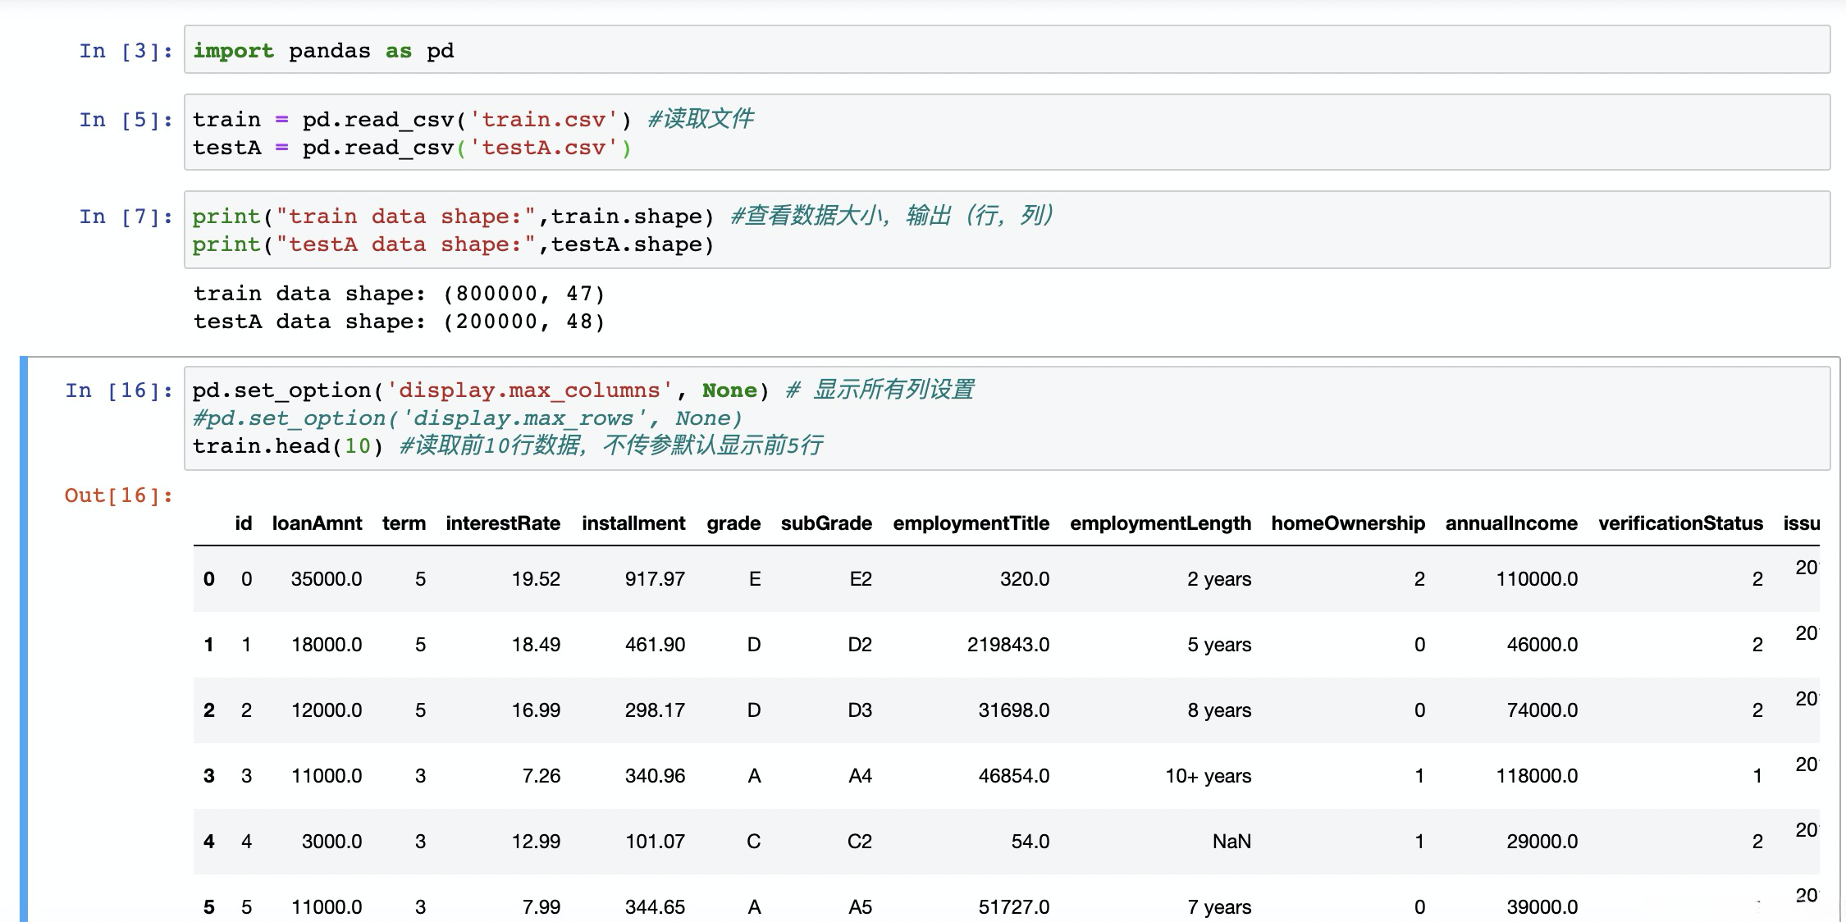Click the employmentTitle column header
Viewport: 1846px width, 922px height.
[971, 523]
